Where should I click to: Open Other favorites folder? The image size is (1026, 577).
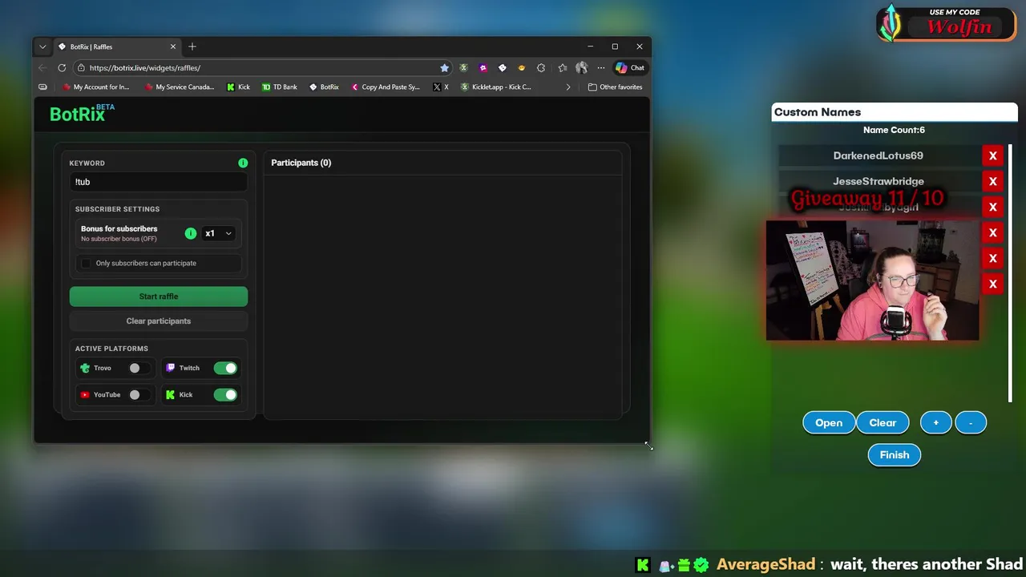pyautogui.click(x=615, y=87)
